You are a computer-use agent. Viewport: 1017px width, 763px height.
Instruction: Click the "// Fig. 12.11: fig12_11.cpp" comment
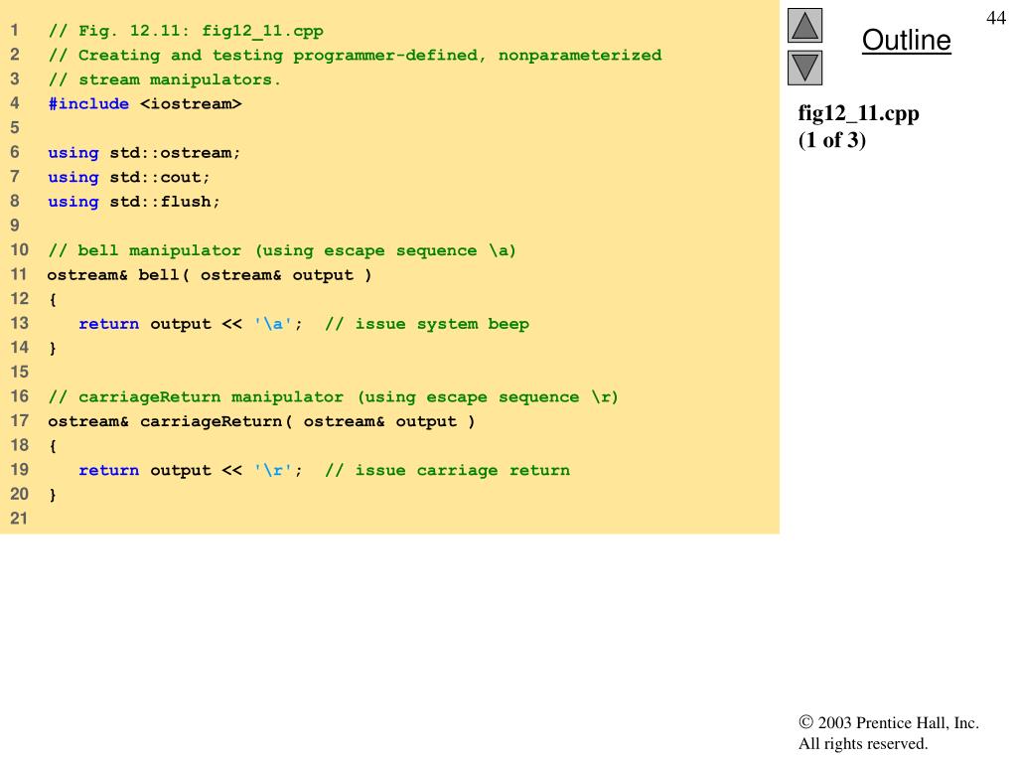[186, 31]
